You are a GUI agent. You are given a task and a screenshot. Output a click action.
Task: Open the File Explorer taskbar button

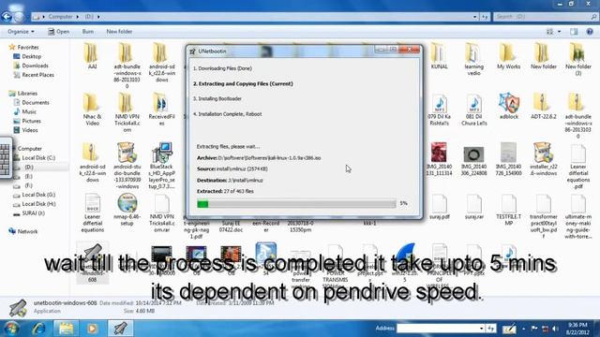pyautogui.click(x=66, y=329)
